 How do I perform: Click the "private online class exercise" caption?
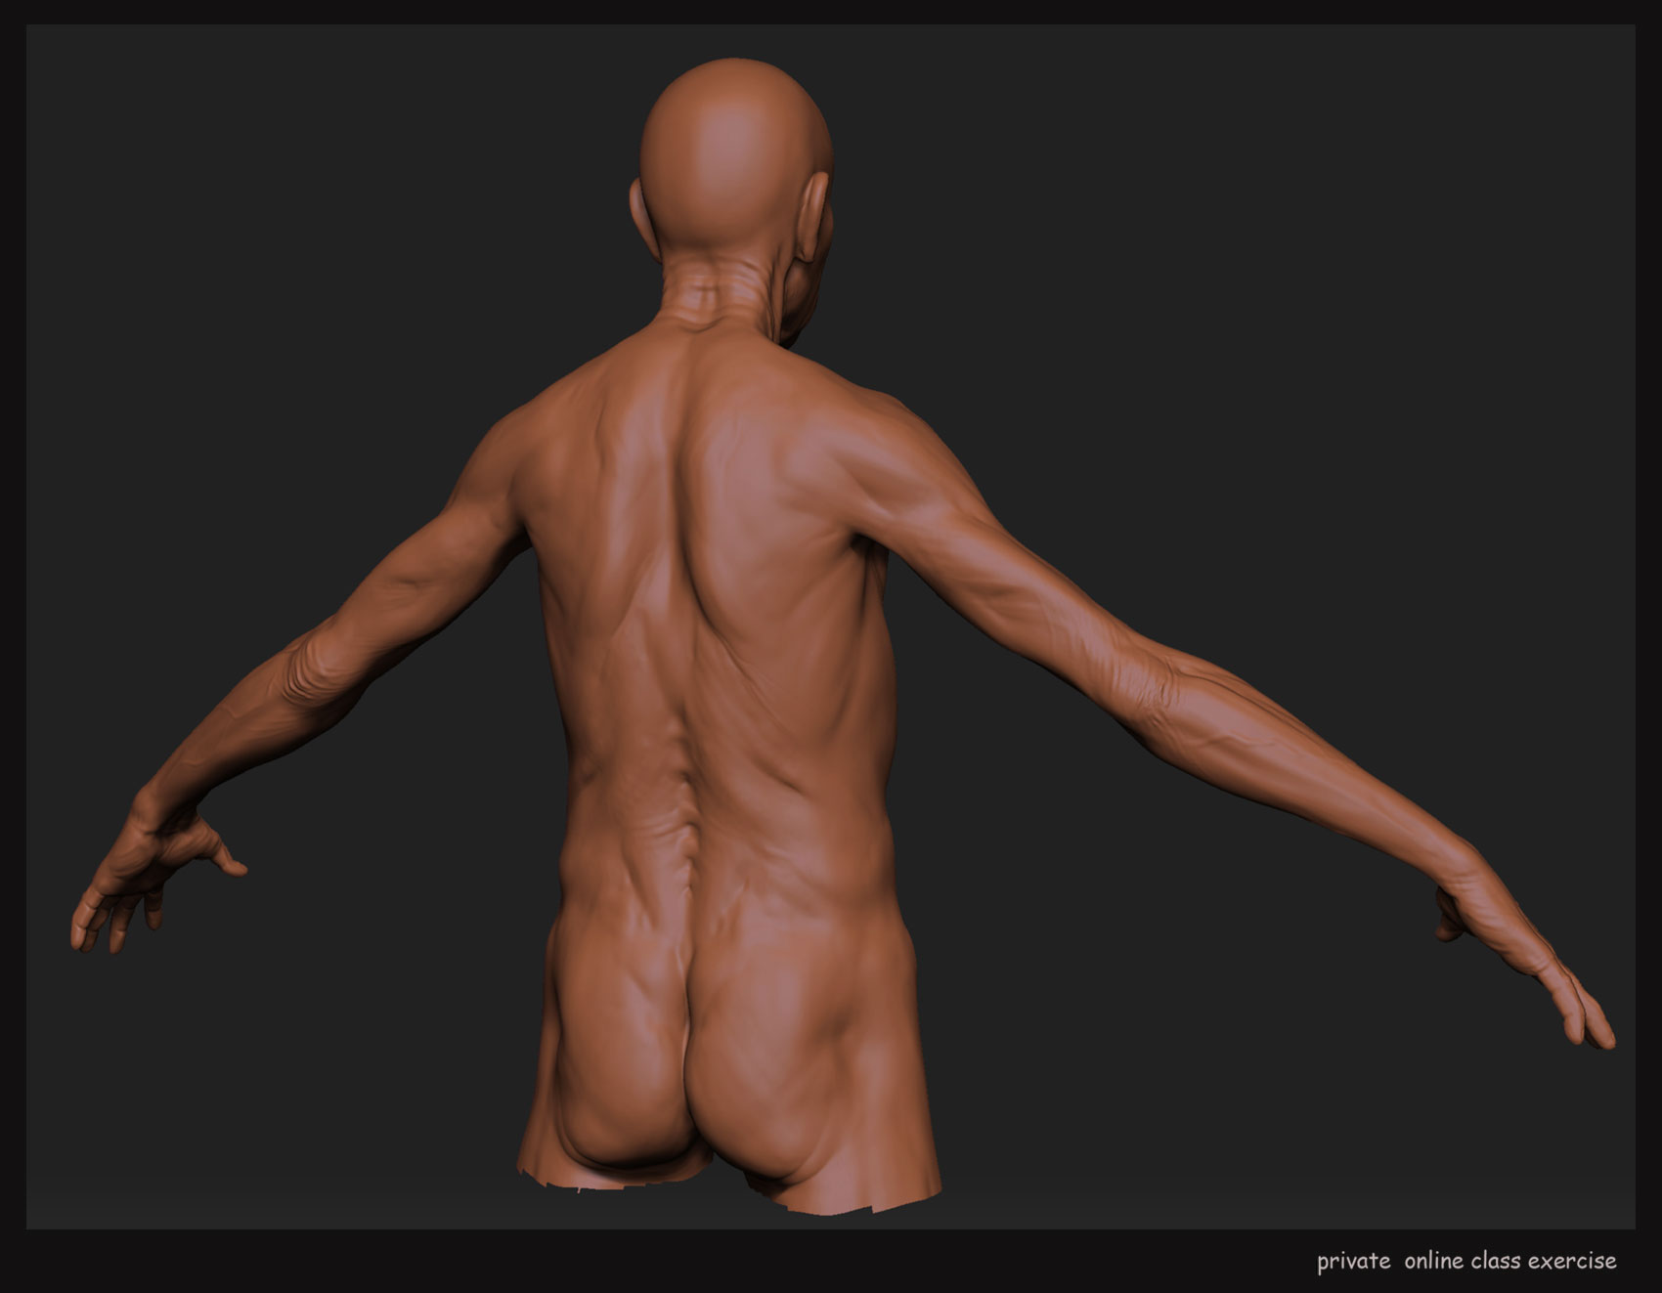pos(1465,1261)
